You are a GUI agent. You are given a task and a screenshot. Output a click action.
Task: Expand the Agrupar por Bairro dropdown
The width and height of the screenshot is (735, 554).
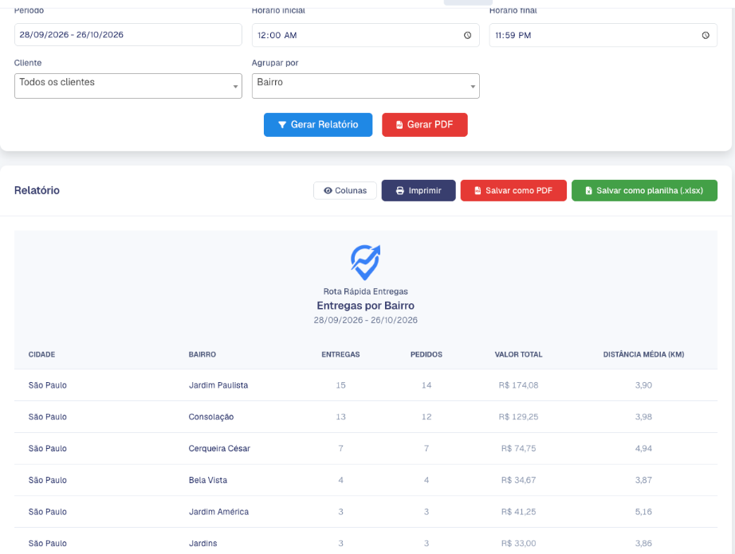(366, 86)
